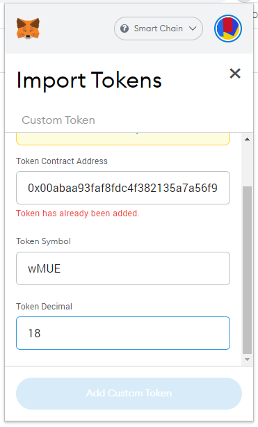The width and height of the screenshot is (258, 427).
Task: Open the account avatar menu
Action: (228, 29)
